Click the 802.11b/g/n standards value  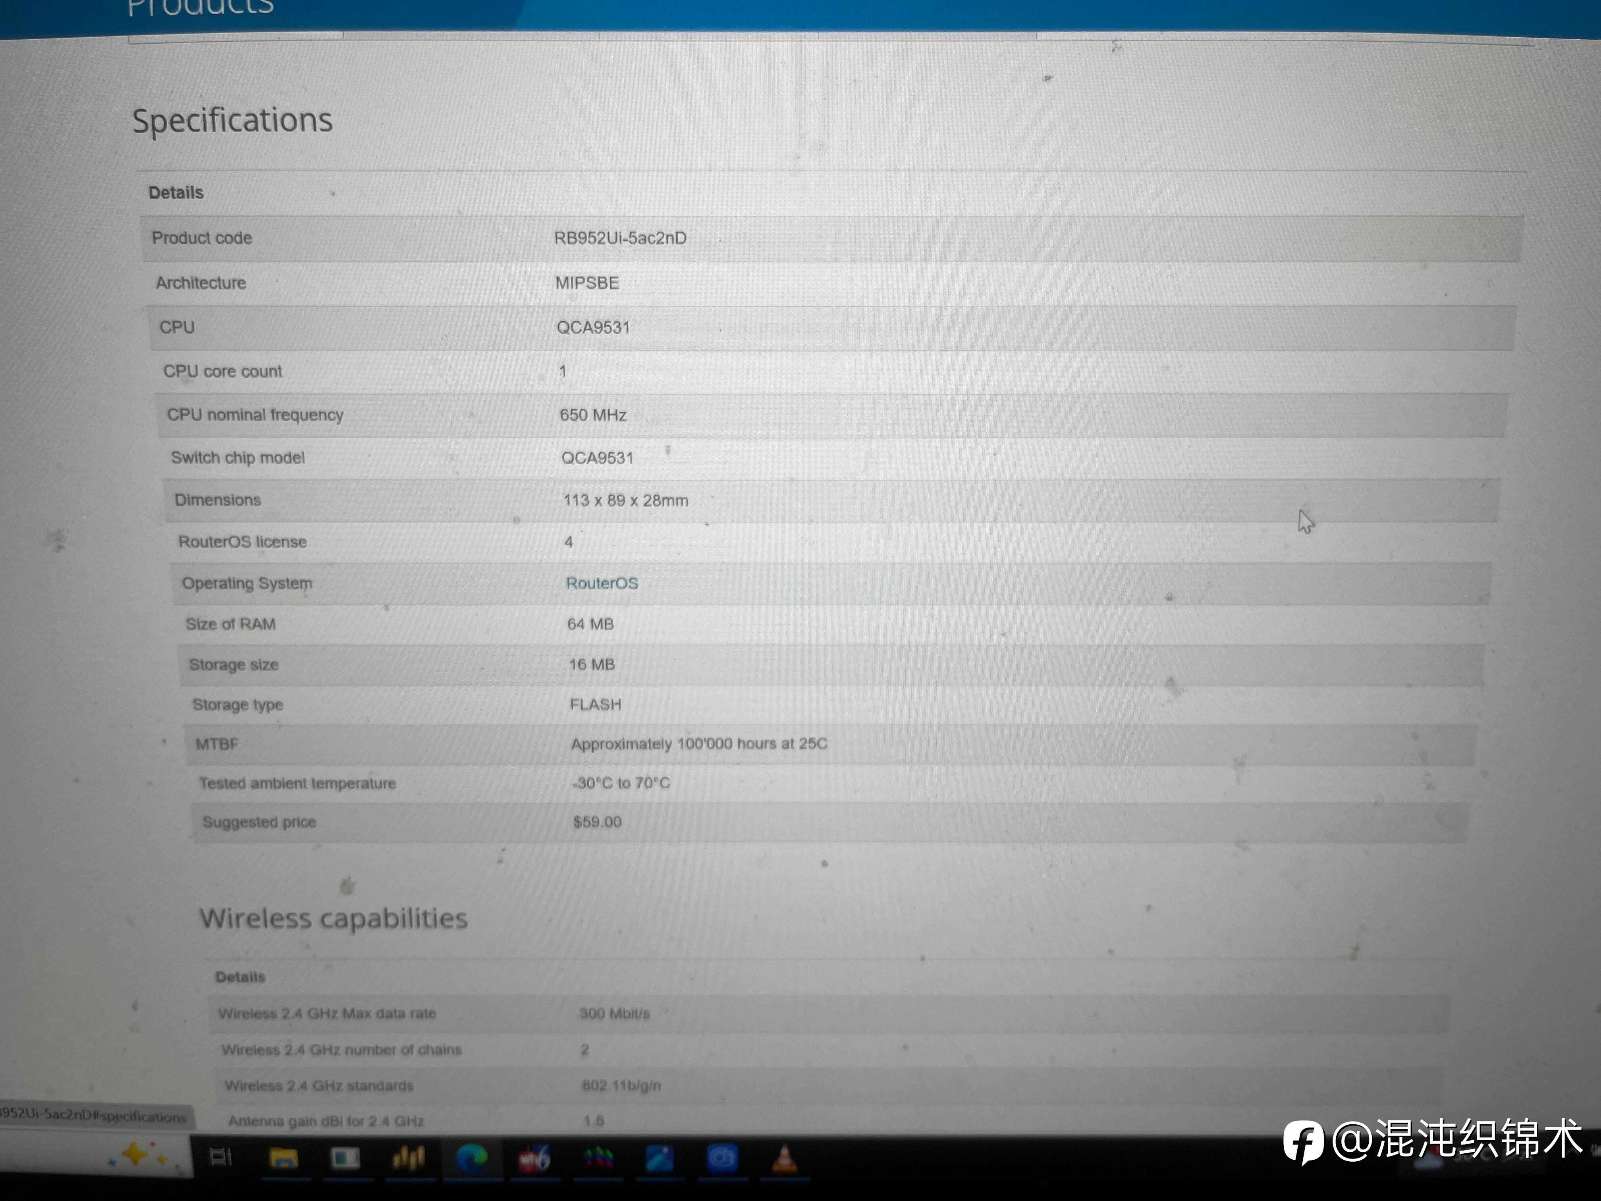[x=622, y=1085]
